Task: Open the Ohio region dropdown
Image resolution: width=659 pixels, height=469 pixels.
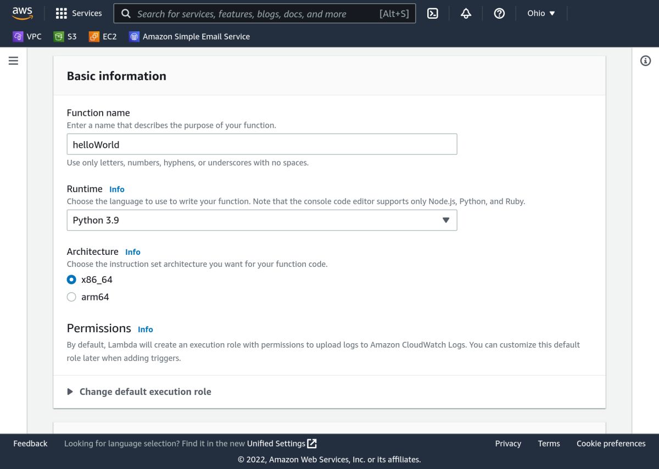Action: point(541,13)
